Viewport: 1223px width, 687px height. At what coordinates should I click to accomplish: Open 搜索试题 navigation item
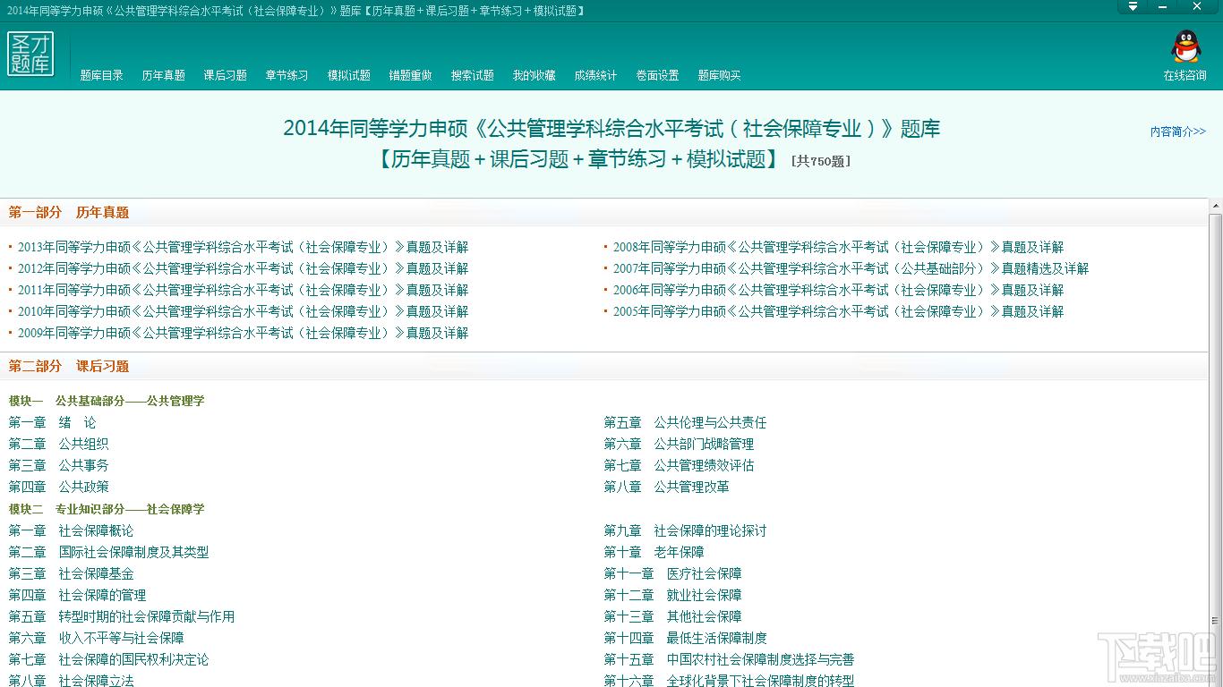coord(473,76)
